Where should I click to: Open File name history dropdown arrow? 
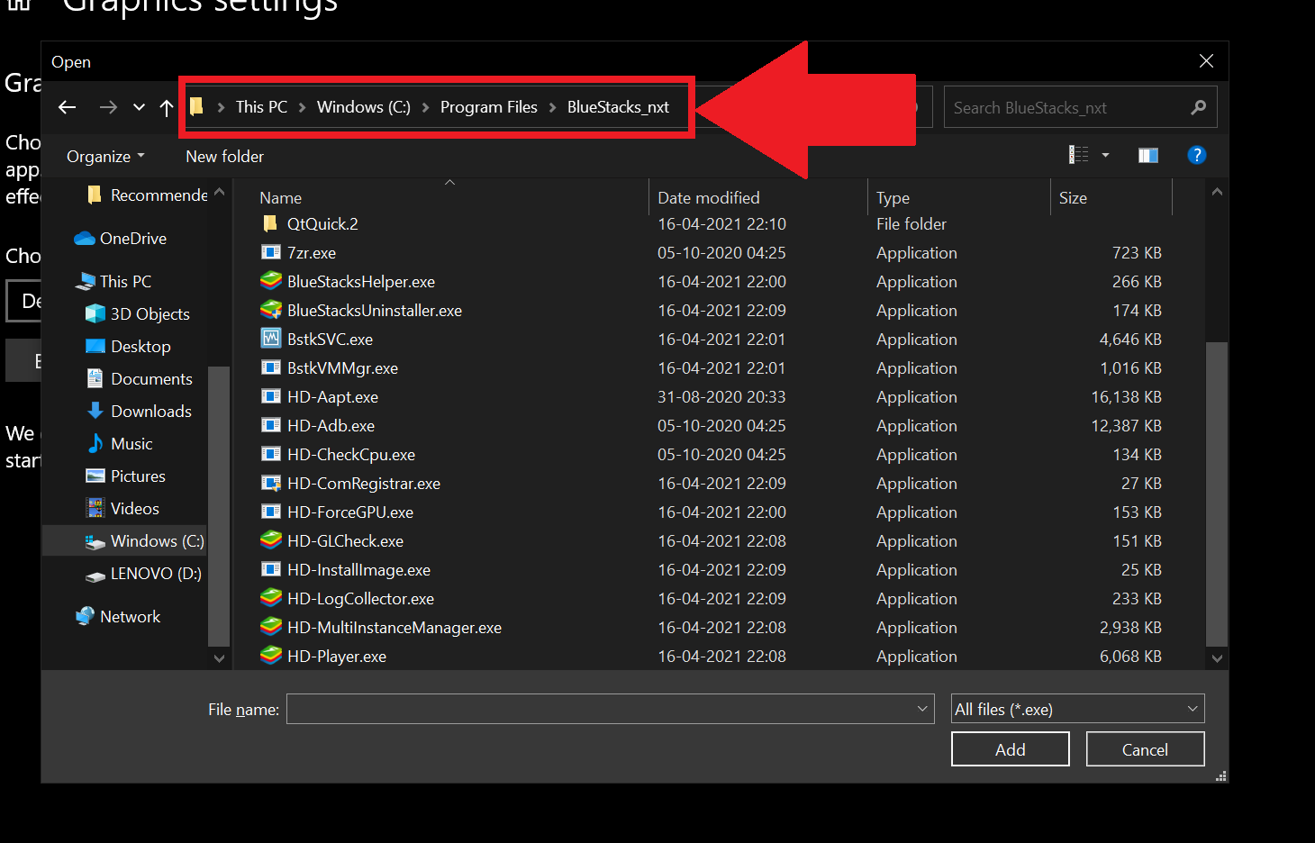click(922, 709)
